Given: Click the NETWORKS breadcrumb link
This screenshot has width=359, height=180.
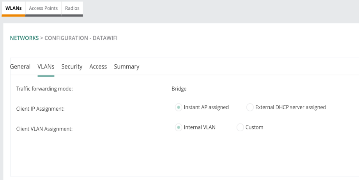Looking at the screenshot, I should coord(24,38).
